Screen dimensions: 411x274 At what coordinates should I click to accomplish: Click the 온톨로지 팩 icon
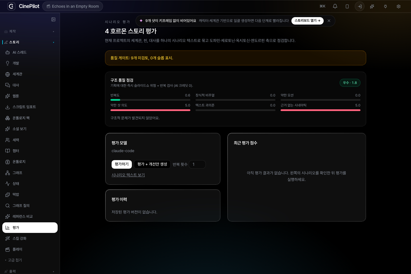point(8,118)
